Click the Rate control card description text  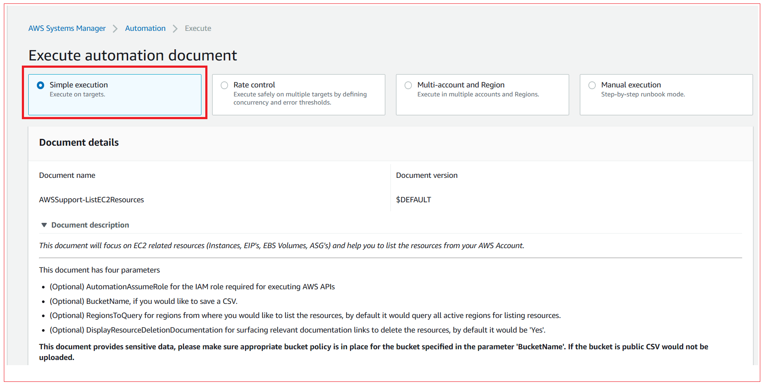[300, 98]
